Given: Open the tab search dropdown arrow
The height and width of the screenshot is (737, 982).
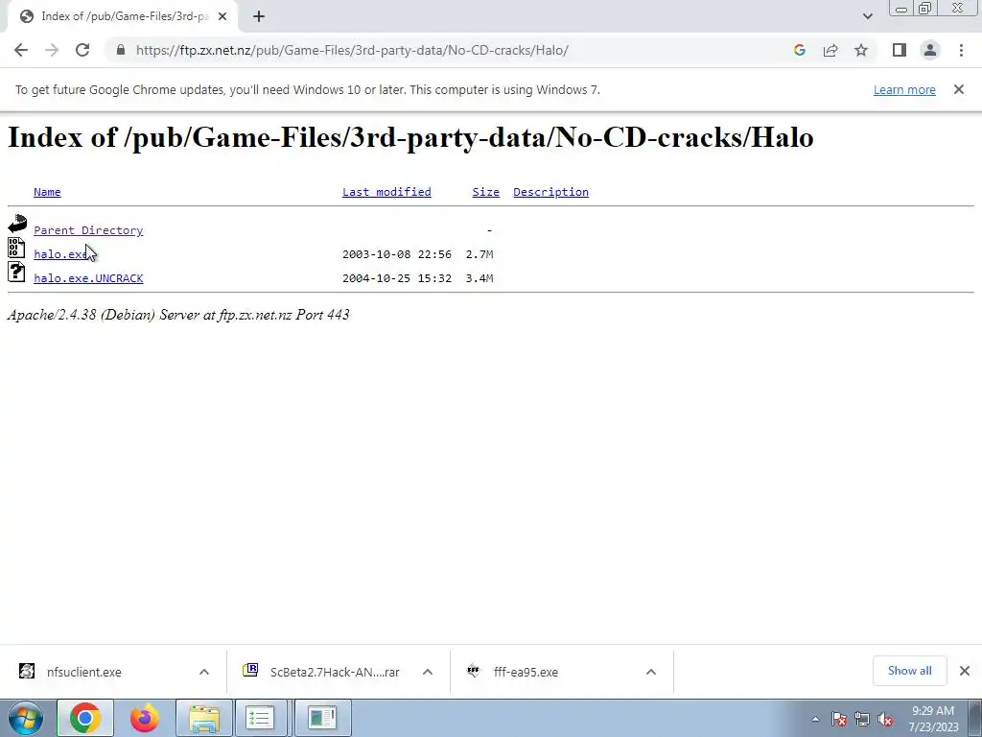Looking at the screenshot, I should tap(867, 16).
